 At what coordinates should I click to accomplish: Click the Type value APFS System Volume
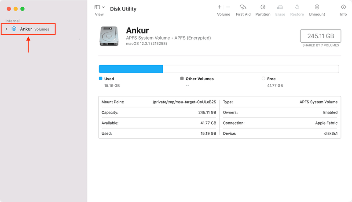click(x=318, y=102)
